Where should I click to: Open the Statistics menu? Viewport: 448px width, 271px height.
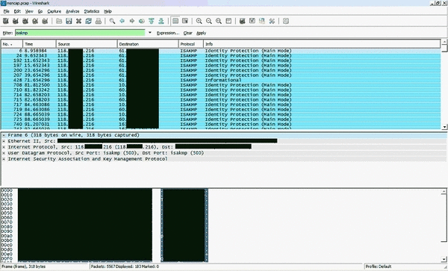point(91,11)
